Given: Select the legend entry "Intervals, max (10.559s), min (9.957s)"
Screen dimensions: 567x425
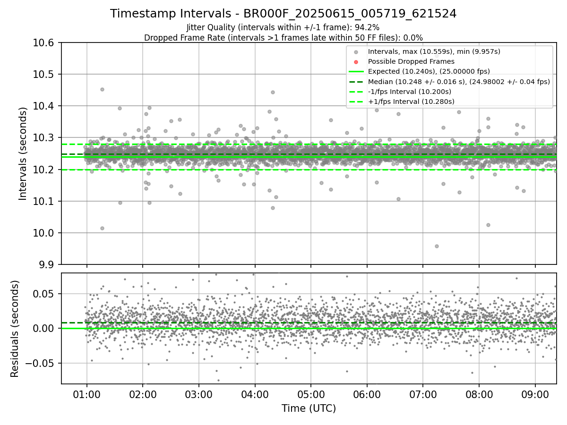Looking at the screenshot, I should tap(434, 51).
